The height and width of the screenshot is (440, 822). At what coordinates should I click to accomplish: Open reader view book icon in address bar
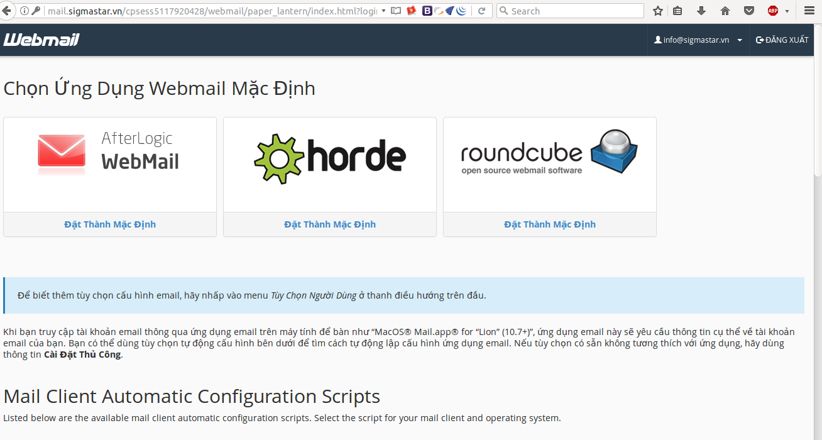[x=396, y=11]
